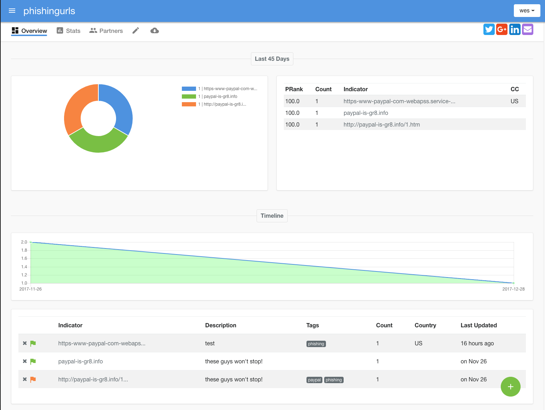Click the edit pencil icon
Viewport: 545px width, 410px height.
[136, 31]
